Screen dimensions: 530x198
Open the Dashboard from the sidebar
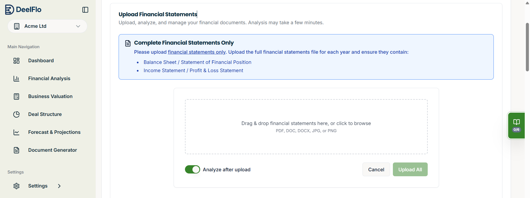[x=41, y=60]
